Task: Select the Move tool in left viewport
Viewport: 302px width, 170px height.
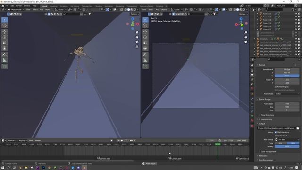Action: tap(4, 32)
